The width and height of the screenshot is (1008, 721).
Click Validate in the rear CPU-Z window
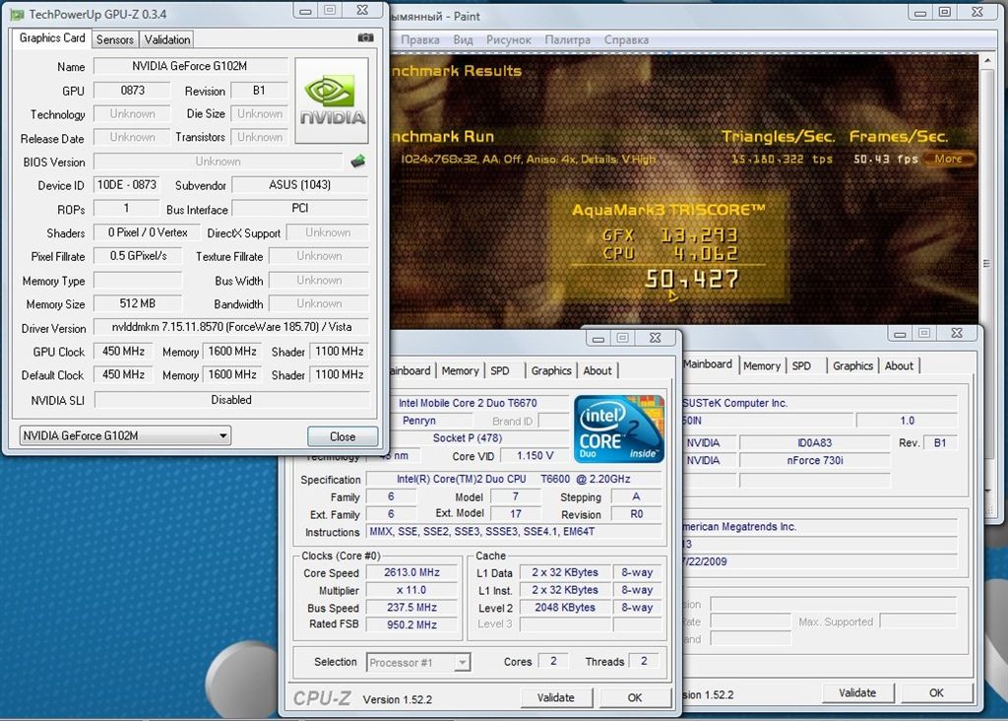tap(857, 692)
